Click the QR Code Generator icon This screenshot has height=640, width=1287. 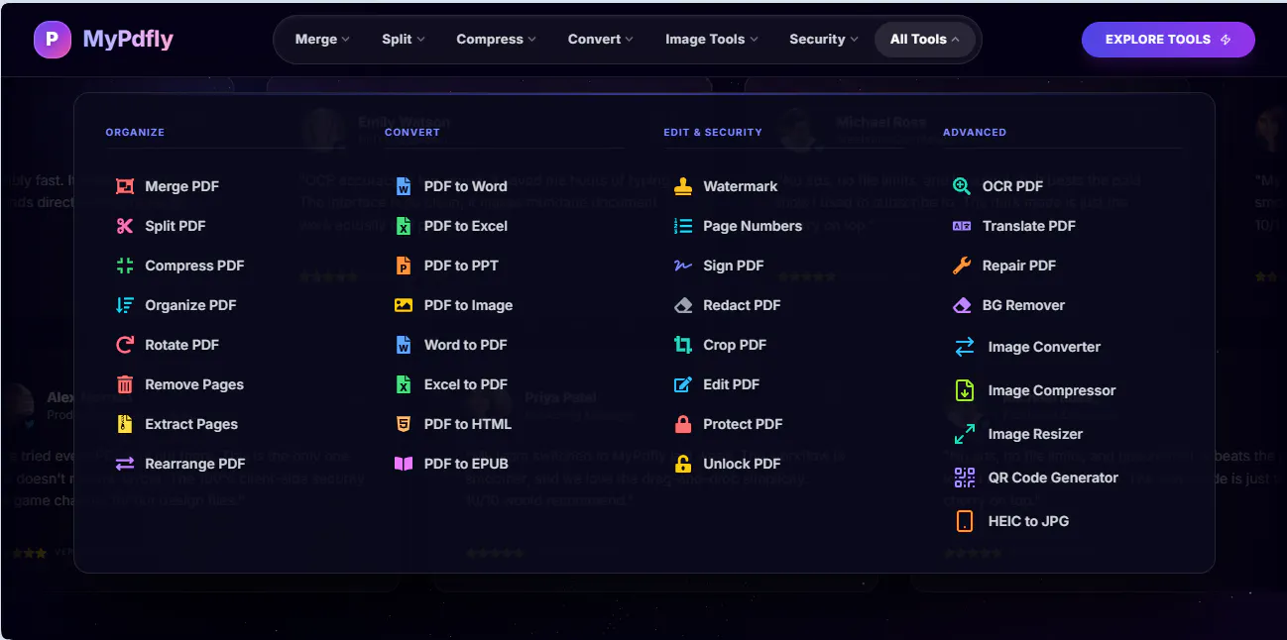(x=965, y=478)
